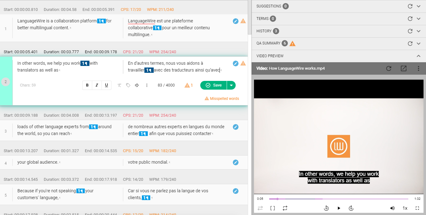The width and height of the screenshot is (426, 215).
Task: Refresh the video preview
Action: tap(388, 68)
